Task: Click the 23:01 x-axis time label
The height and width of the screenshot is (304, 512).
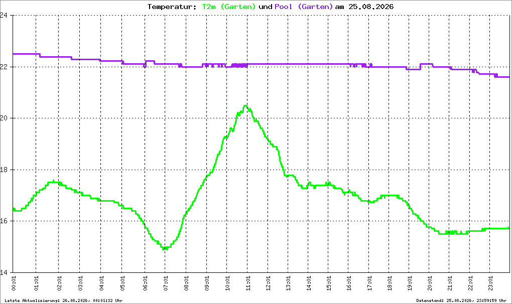Action: (x=490, y=283)
